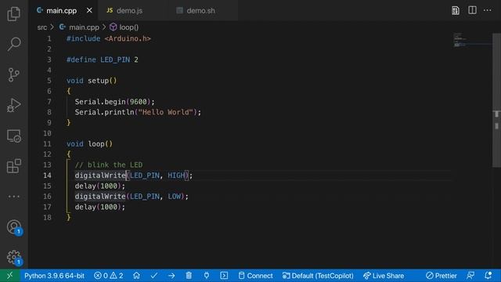
Task: Open the Extensions view
Action: (x=14, y=166)
